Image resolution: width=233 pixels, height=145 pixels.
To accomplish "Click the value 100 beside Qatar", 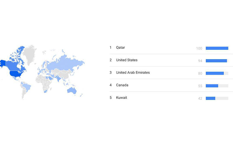I will tap(199, 48).
